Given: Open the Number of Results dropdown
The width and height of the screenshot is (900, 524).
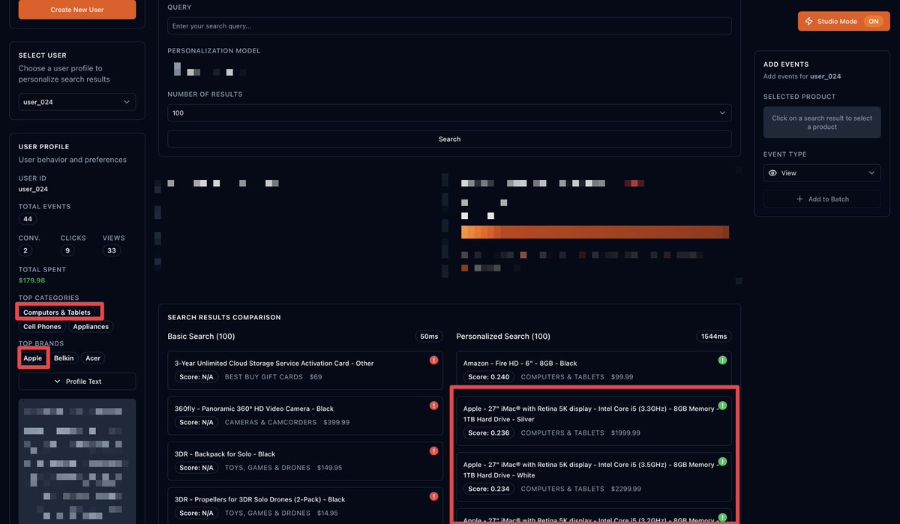Looking at the screenshot, I should click(449, 113).
